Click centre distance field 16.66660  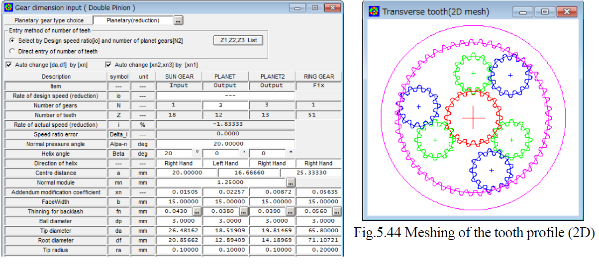click(x=249, y=173)
